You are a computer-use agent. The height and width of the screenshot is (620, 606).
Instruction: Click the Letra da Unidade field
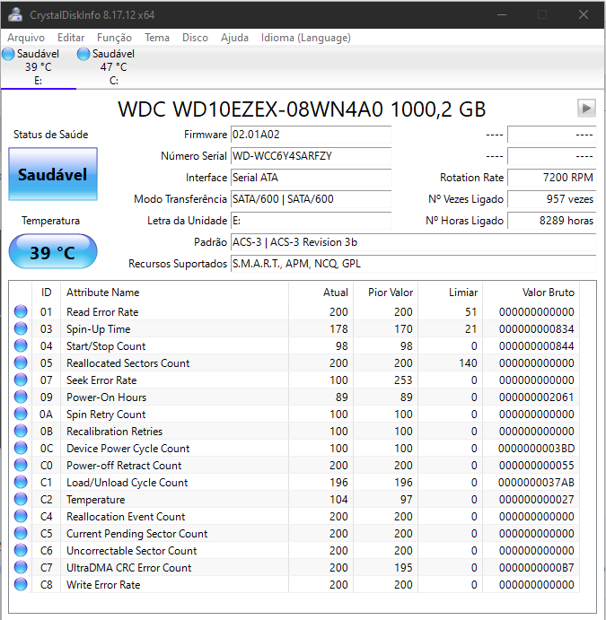[312, 220]
